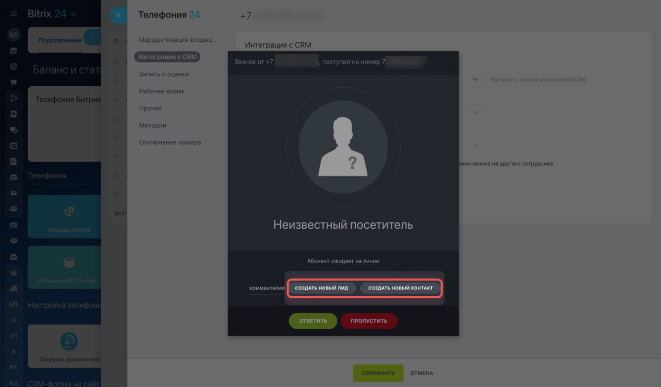The width and height of the screenshot is (661, 387).
Task: Select 'Интеграция с CRM' menu item
Action: tap(168, 57)
